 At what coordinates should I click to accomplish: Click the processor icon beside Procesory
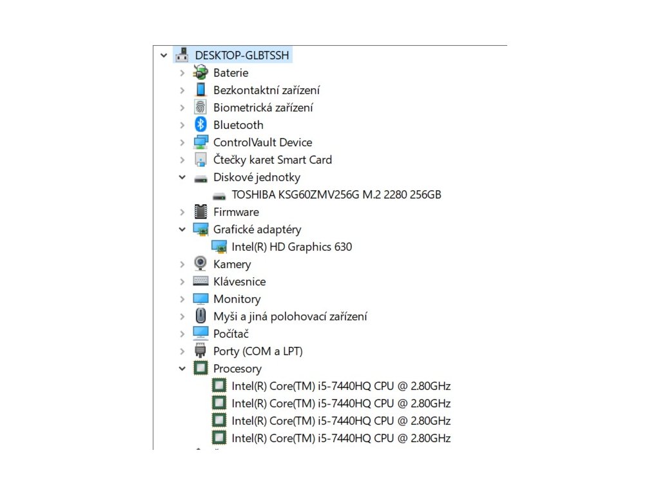[201, 368]
